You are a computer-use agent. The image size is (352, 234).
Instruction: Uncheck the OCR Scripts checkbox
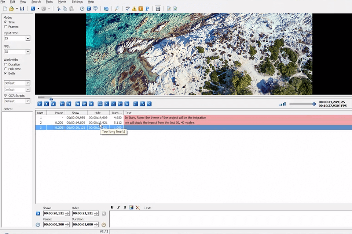pos(5,95)
